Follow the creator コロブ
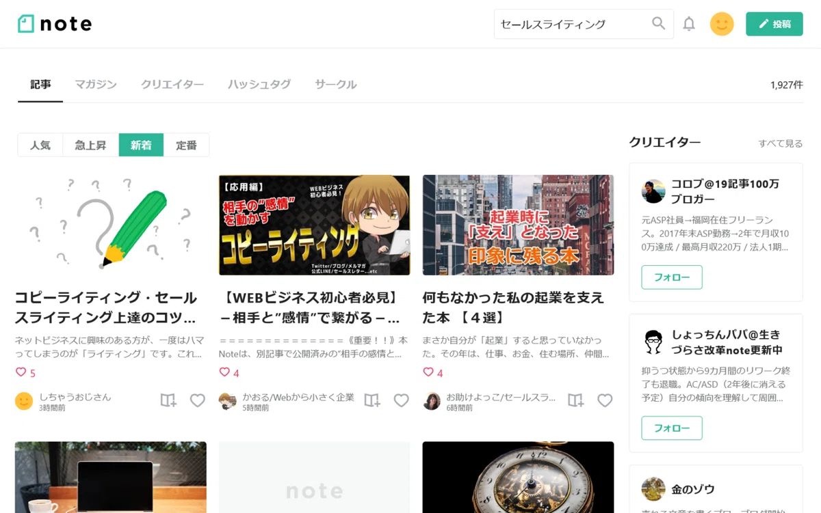 coord(672,277)
